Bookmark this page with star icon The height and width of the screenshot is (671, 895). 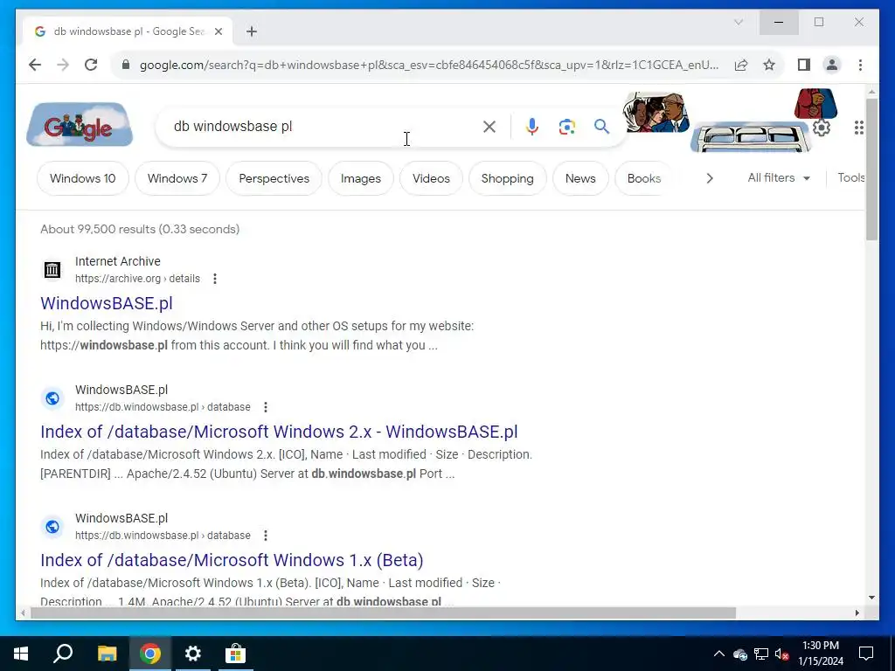(769, 65)
